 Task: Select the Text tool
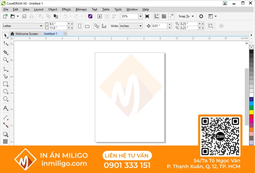click(5, 108)
